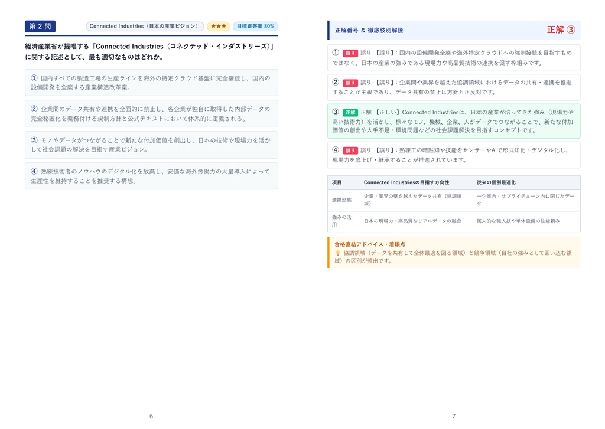Click the red 誤り badge in explanation ①
Viewport: 605px width, 429px height.
click(350, 53)
